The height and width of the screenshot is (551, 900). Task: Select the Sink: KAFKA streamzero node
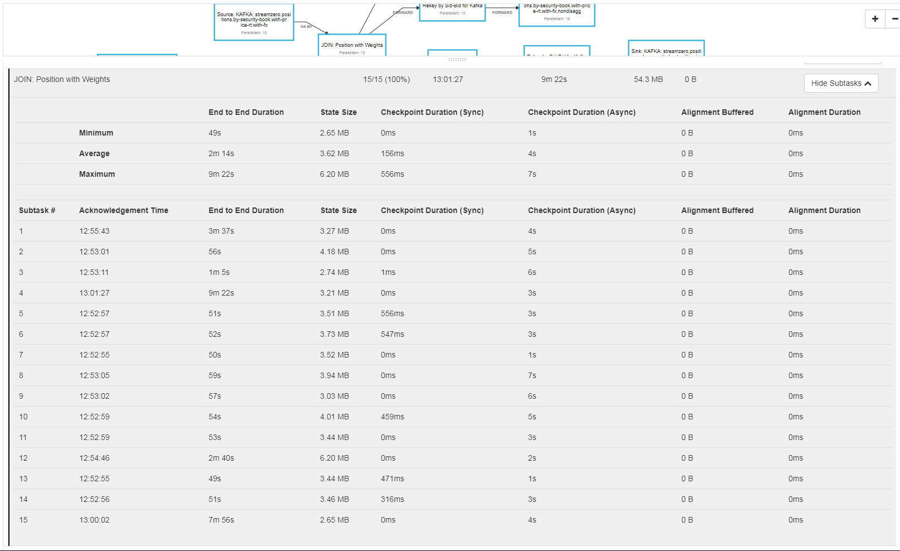(666, 49)
